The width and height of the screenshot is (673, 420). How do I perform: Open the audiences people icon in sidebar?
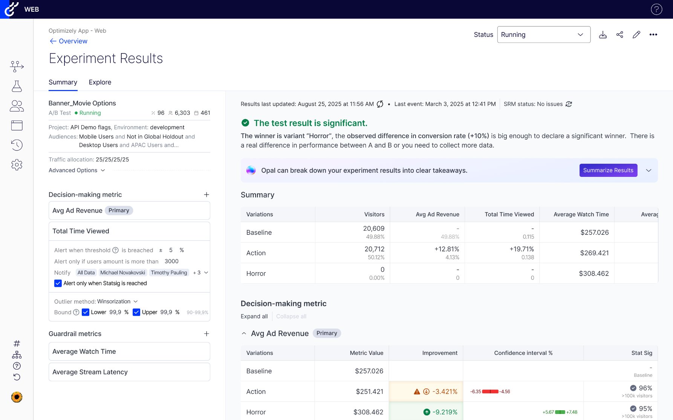coord(17,106)
